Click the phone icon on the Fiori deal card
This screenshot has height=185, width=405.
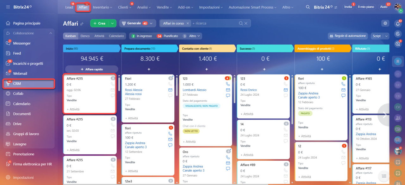[x=170, y=84]
